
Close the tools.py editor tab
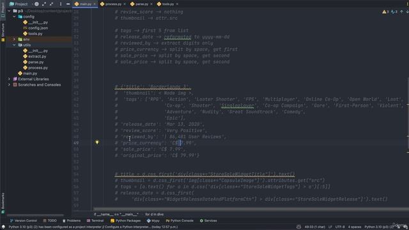click(x=177, y=4)
